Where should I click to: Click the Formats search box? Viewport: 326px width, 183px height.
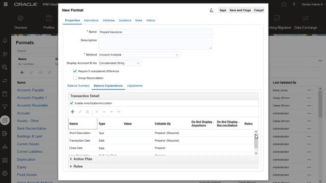click(37, 51)
